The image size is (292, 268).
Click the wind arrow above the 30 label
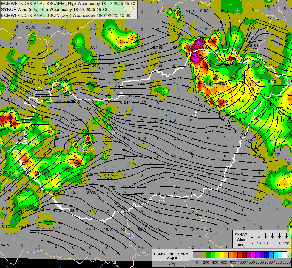pos(272,235)
